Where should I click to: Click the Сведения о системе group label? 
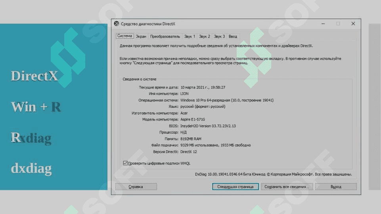[140, 79]
